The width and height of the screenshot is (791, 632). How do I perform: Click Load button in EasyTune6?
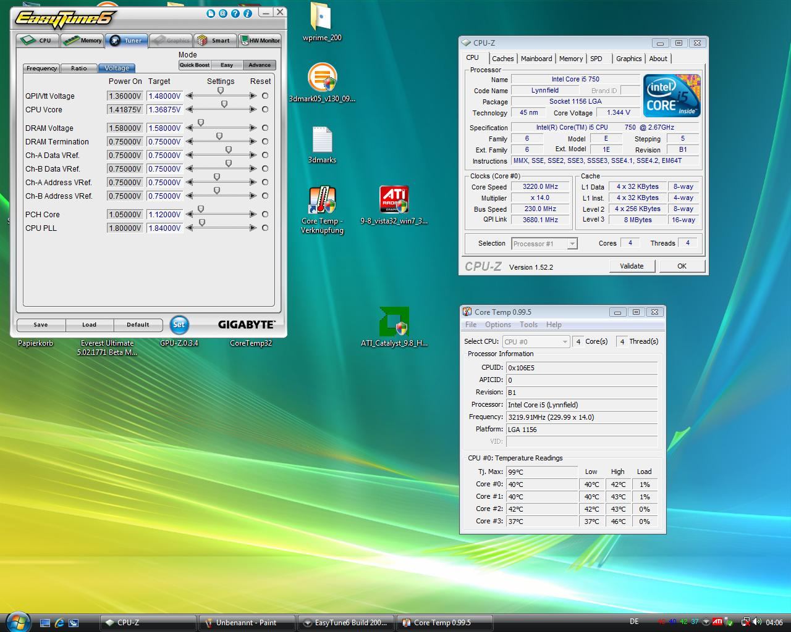[89, 325]
